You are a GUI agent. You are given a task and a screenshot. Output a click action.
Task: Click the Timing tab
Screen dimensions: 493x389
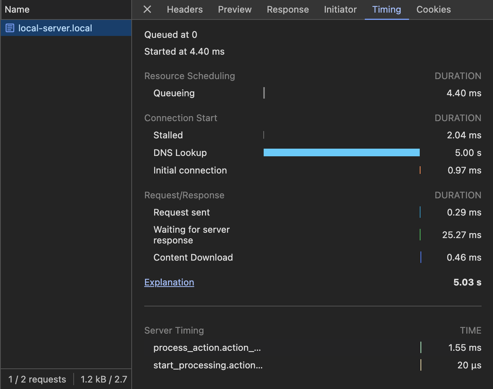click(x=387, y=10)
